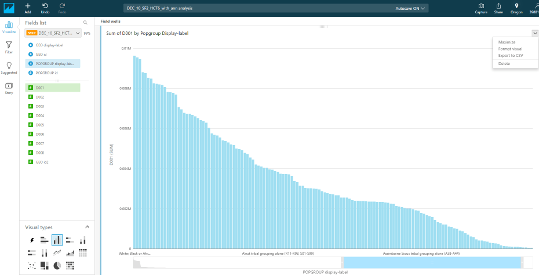Collapse the Visual types panel

87,227
